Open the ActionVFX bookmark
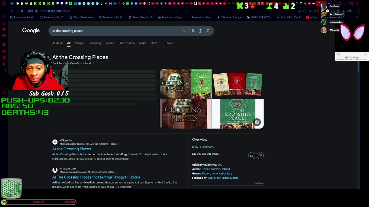The width and height of the screenshot is (369, 207). 289,17
